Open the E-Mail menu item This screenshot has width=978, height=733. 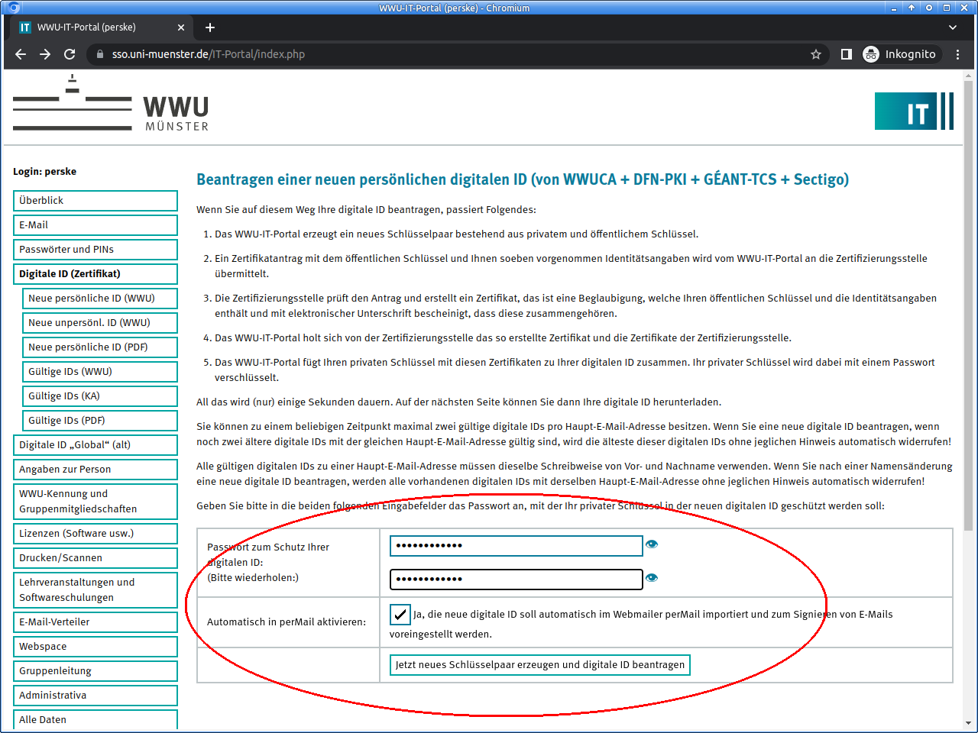95,225
